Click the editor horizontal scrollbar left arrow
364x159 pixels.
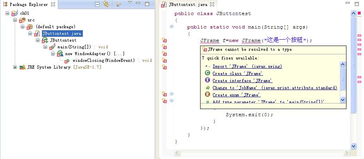point(177,153)
